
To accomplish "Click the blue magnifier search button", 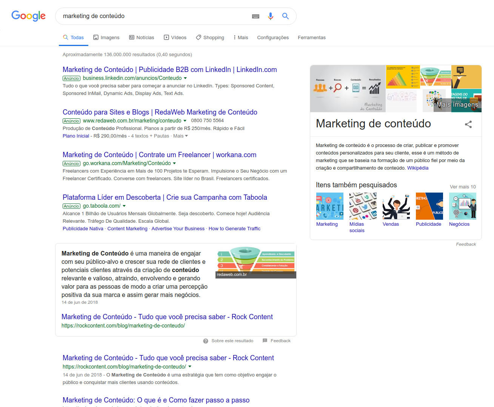I will click(x=285, y=16).
